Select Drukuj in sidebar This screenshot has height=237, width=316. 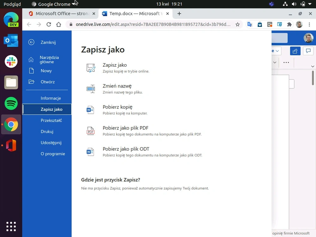click(47, 131)
